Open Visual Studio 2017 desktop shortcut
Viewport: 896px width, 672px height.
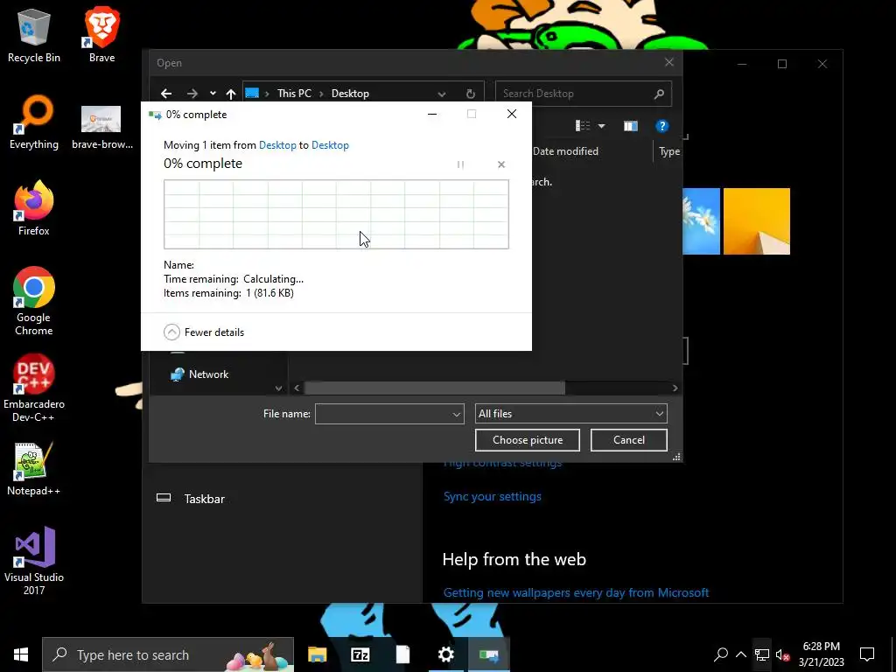(x=34, y=561)
